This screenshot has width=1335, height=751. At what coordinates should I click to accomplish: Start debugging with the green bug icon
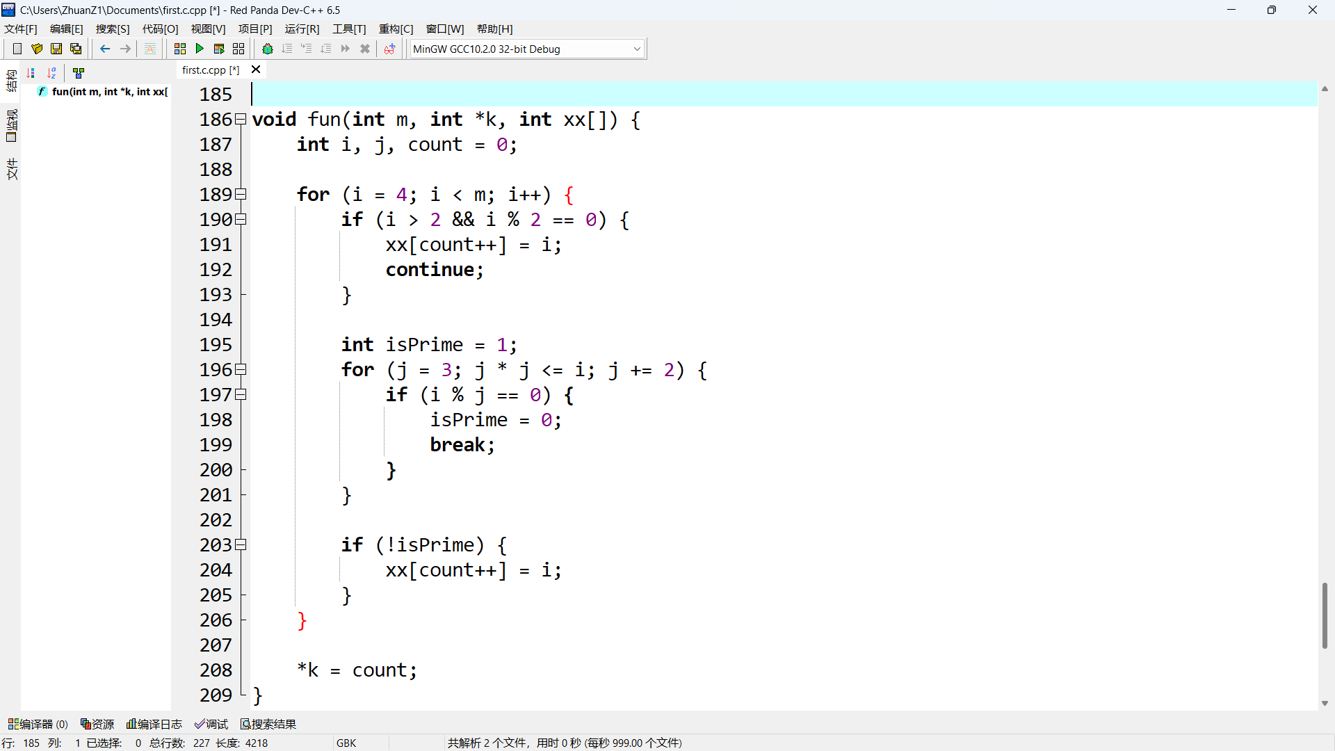(x=267, y=49)
